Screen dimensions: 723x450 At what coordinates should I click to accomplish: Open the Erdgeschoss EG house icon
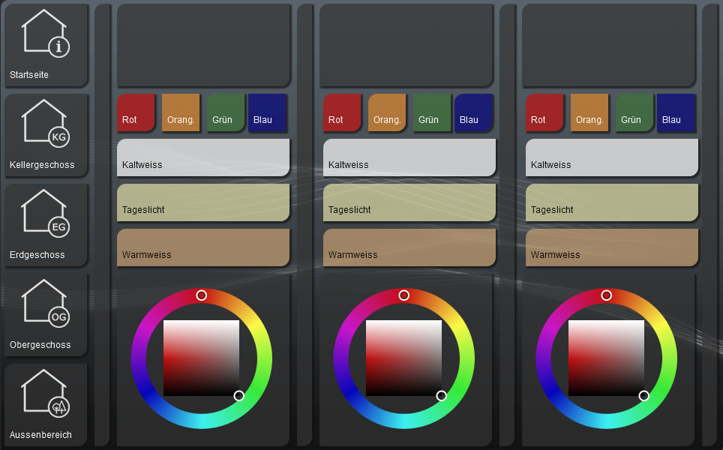[x=45, y=215]
